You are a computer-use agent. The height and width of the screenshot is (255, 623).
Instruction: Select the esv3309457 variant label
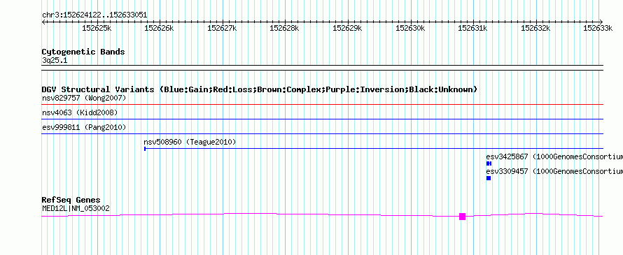coord(554,171)
